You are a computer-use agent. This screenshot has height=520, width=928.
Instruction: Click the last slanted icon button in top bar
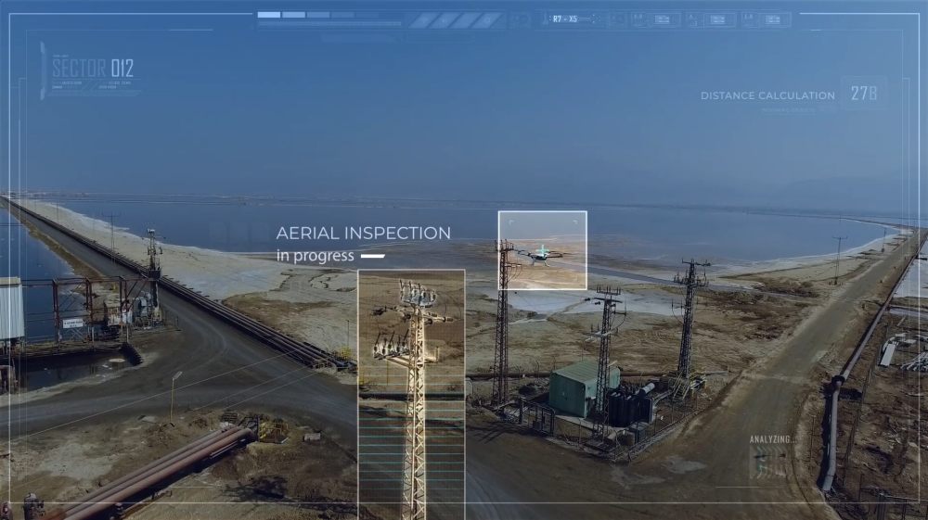(x=488, y=19)
